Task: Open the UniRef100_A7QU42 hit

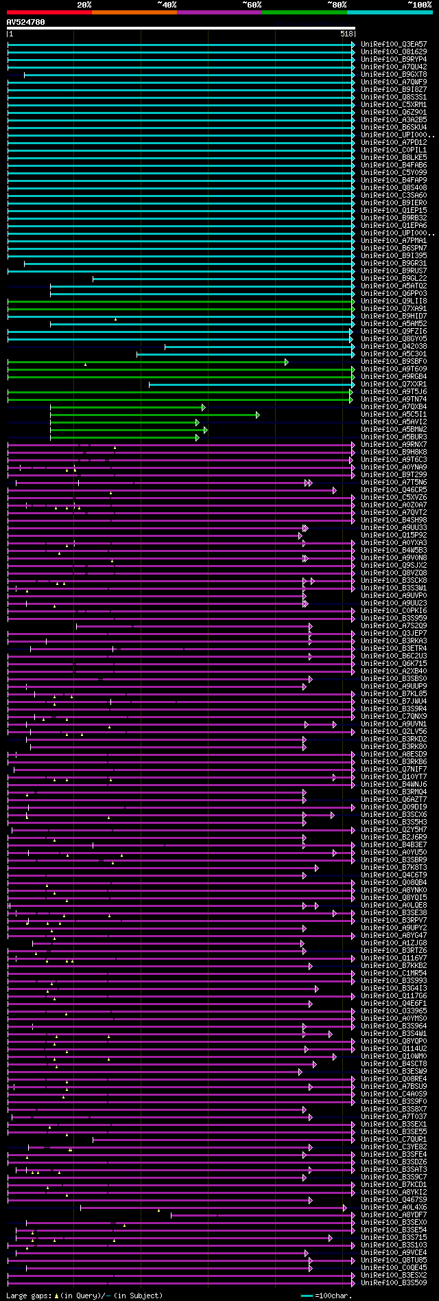Action: (394, 67)
